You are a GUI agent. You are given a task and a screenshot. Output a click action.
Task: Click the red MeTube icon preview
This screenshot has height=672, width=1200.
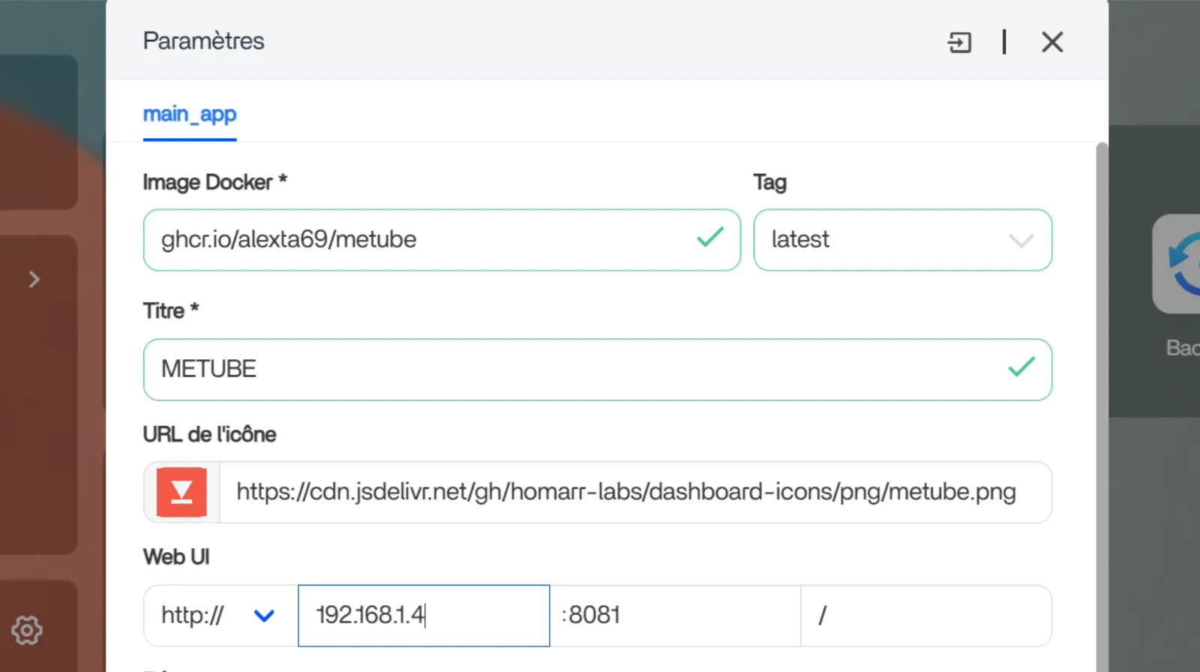pos(181,492)
